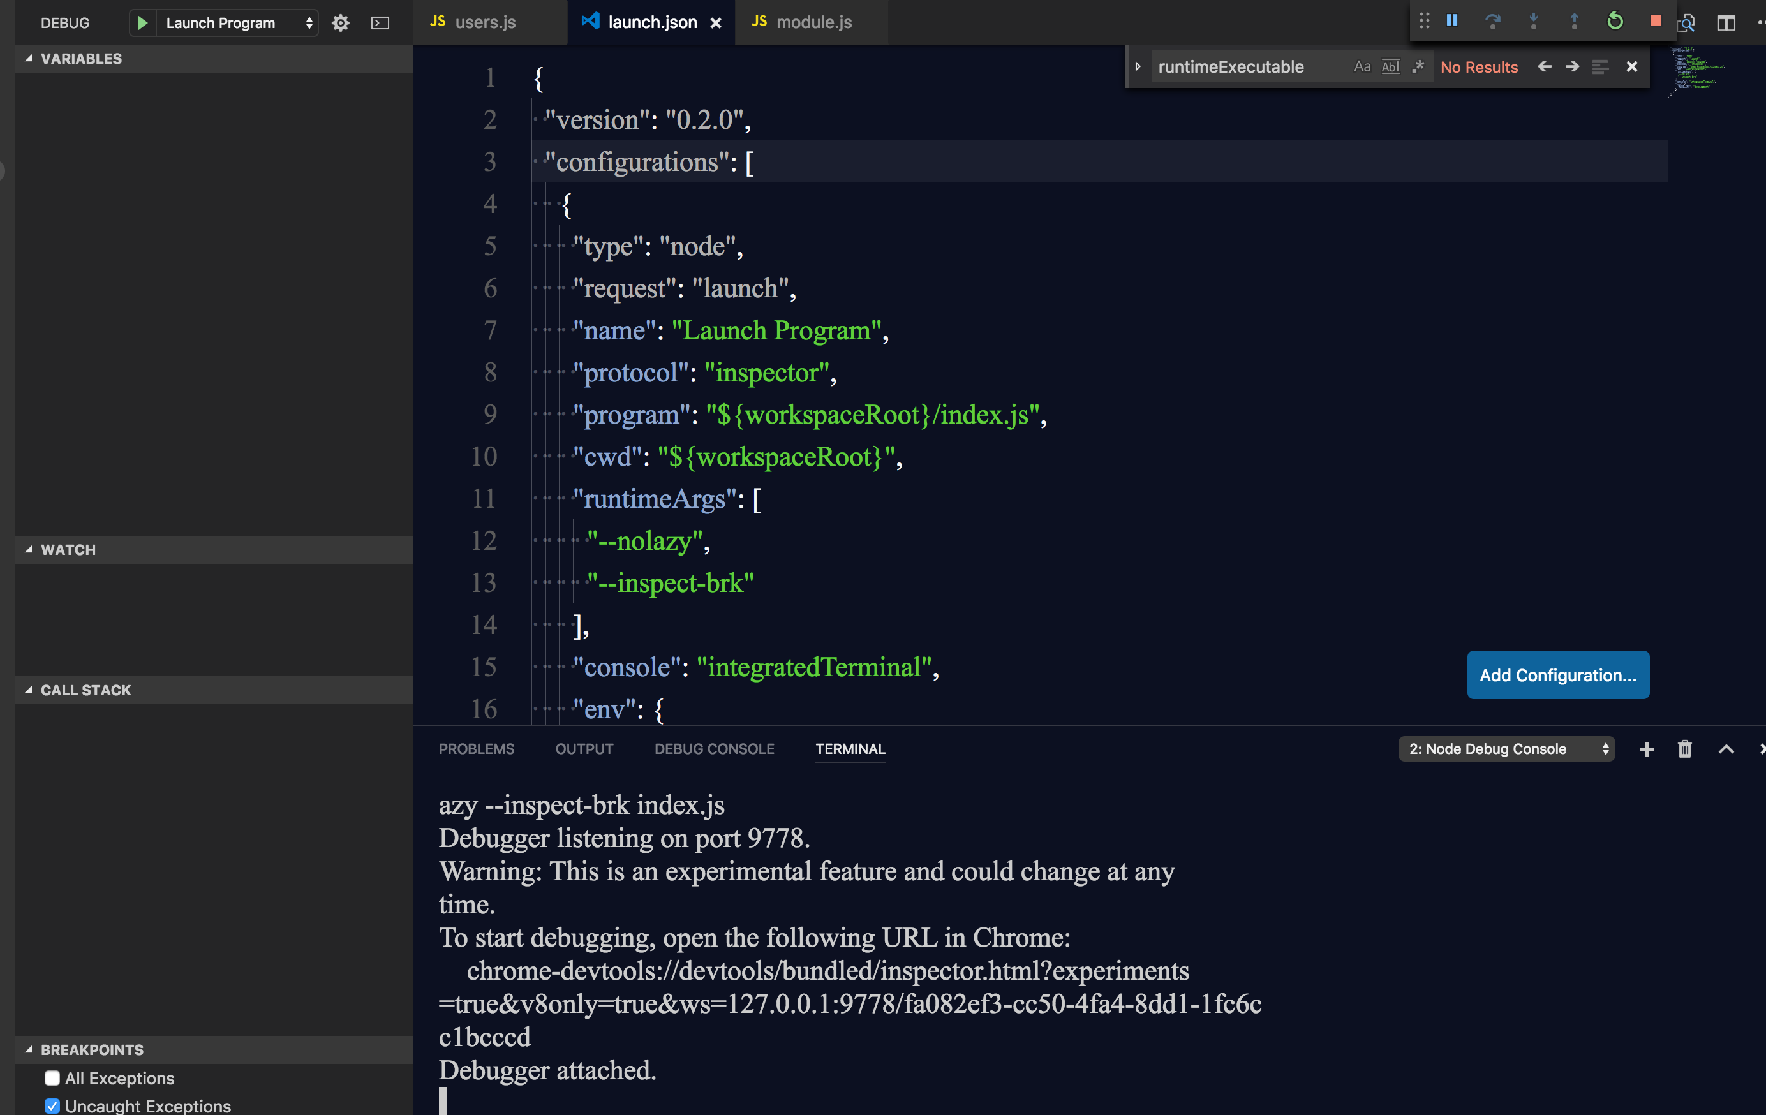
Task: Open the Node Debug Console terminal dropdown
Action: click(1507, 748)
